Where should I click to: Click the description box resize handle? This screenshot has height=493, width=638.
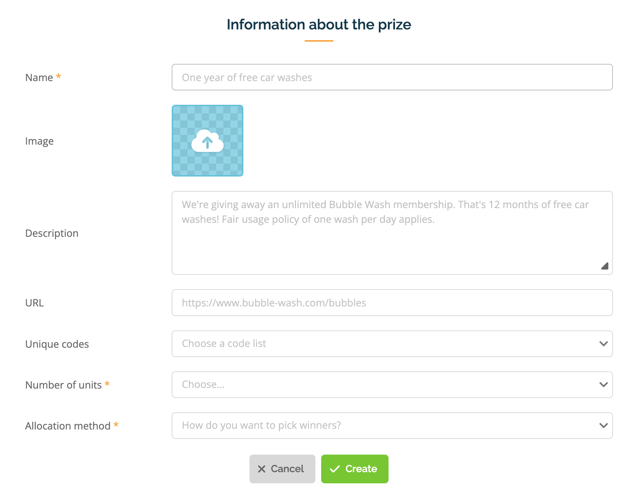tap(605, 266)
